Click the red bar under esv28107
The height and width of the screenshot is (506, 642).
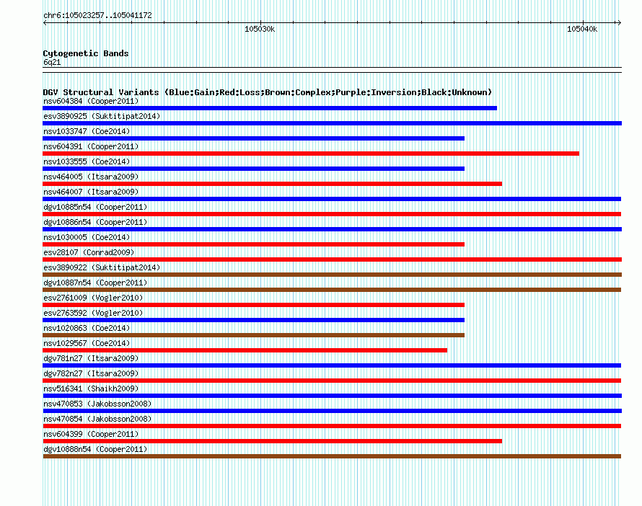(333, 259)
